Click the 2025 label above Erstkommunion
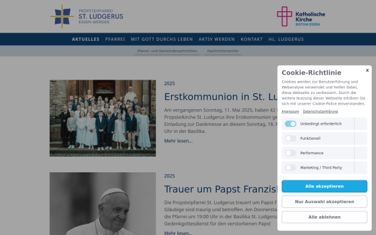This screenshot has width=376, height=235. [x=170, y=83]
